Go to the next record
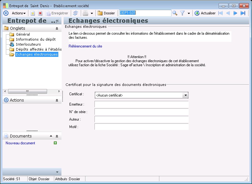The width and height of the screenshot is (252, 184). click(235, 13)
